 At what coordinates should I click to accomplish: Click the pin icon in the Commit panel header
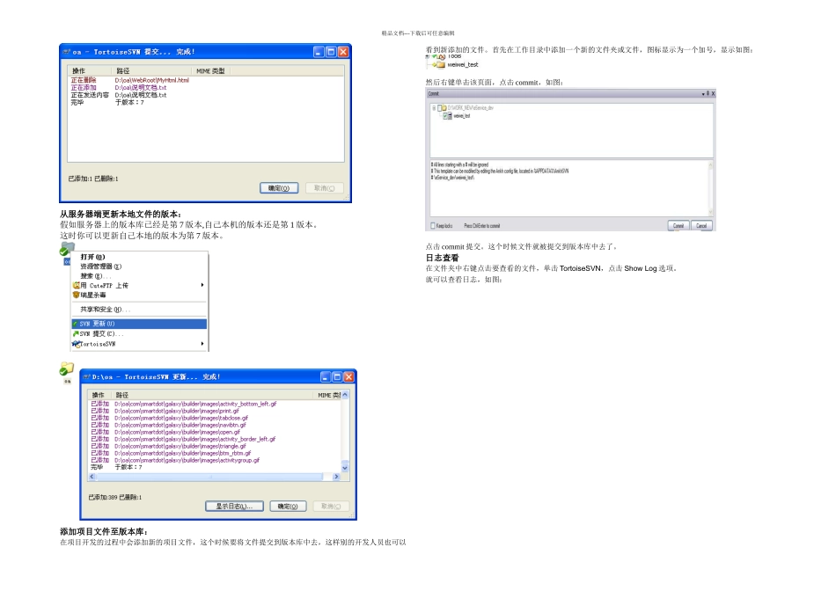tap(708, 93)
